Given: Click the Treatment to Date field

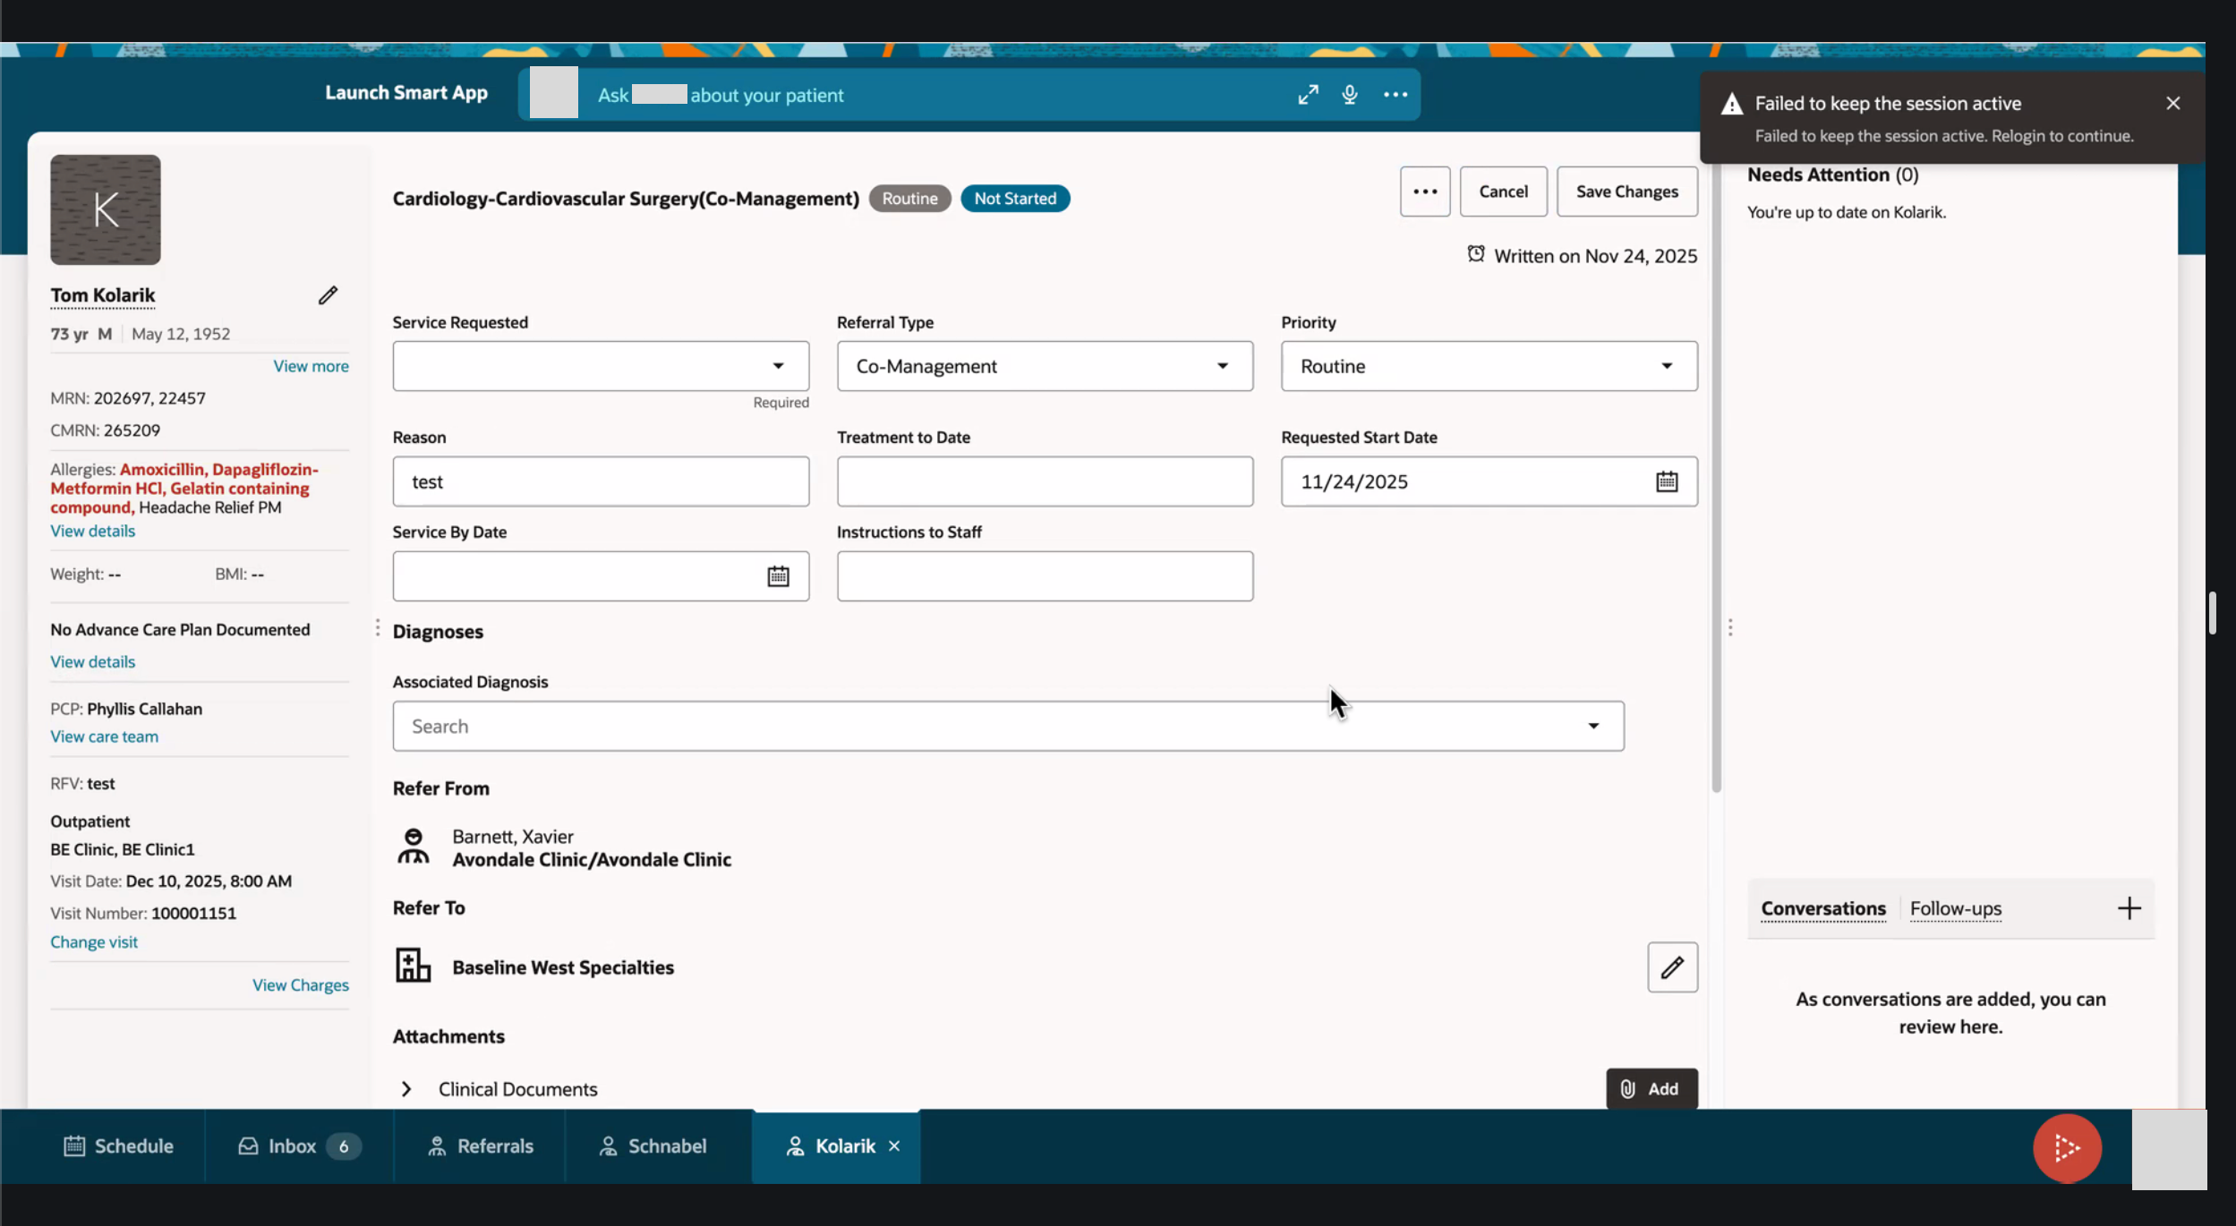Looking at the screenshot, I should click(1045, 481).
